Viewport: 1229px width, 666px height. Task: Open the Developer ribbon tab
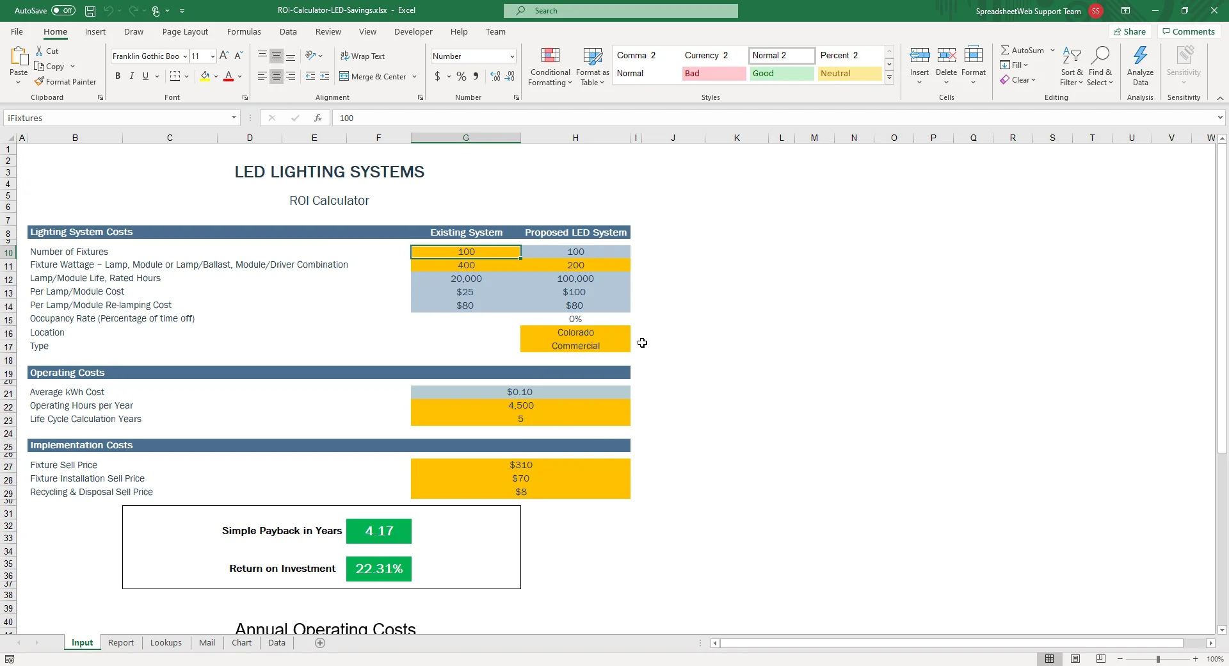click(x=413, y=32)
